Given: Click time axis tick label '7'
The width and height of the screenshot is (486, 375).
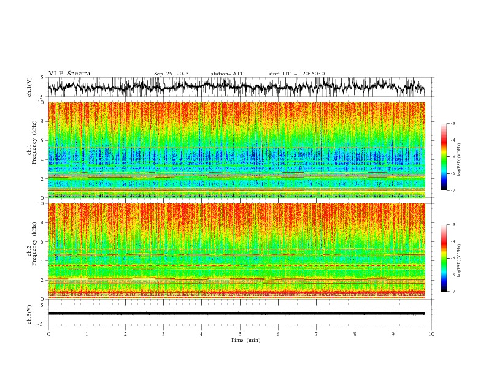Looking at the screenshot, I should point(317,334).
